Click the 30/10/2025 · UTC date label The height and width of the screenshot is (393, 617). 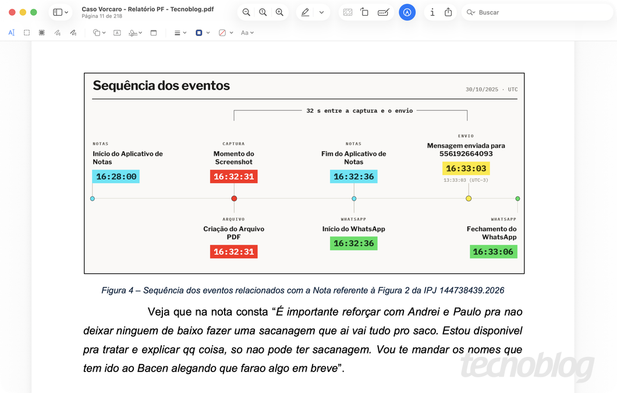click(x=491, y=89)
